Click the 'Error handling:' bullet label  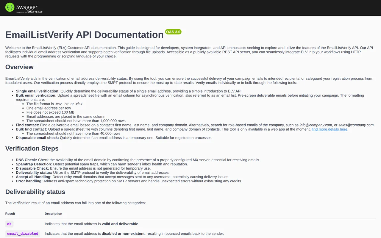29,181
